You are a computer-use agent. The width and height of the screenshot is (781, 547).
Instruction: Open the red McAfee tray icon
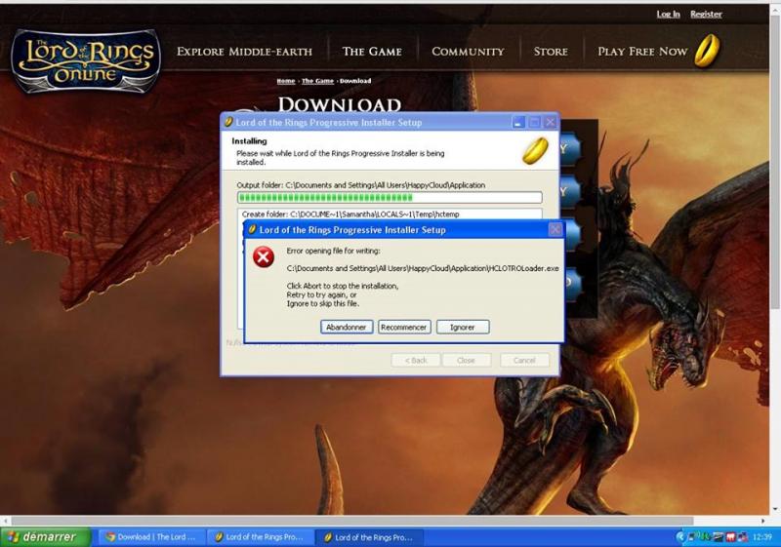coord(730,537)
